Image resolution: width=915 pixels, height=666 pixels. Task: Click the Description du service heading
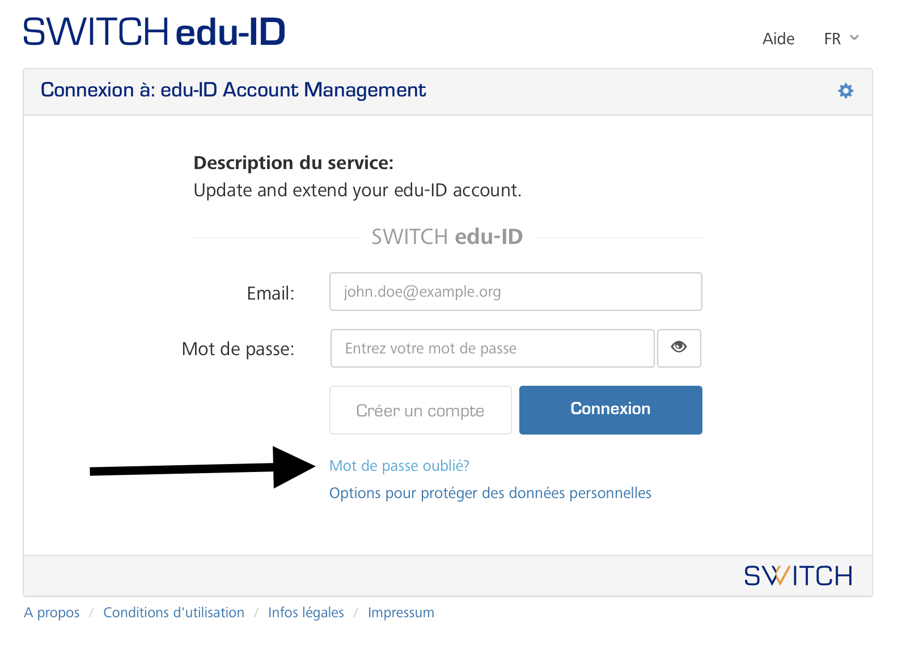pos(293,163)
